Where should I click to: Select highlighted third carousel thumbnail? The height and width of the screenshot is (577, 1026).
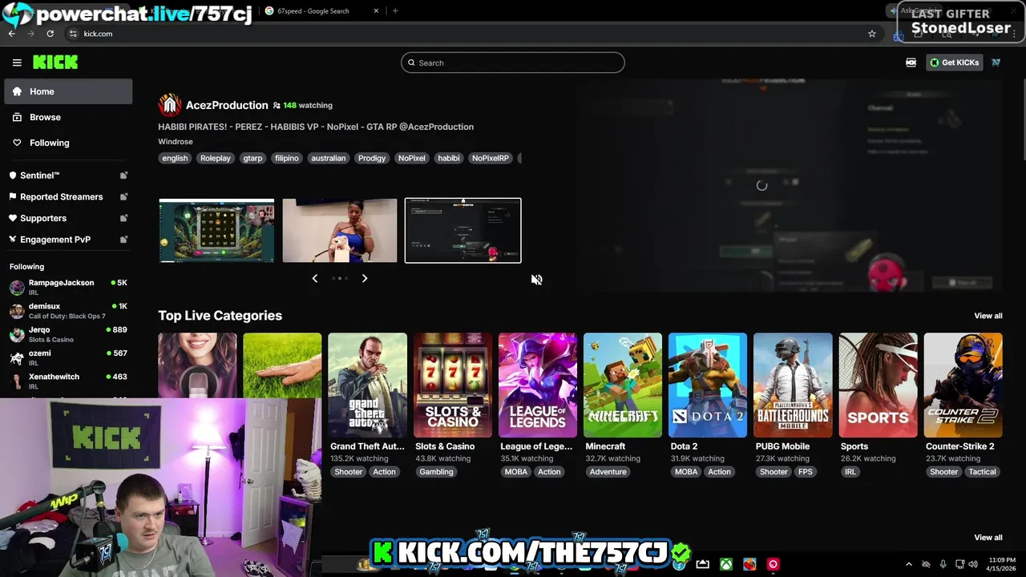(x=463, y=231)
